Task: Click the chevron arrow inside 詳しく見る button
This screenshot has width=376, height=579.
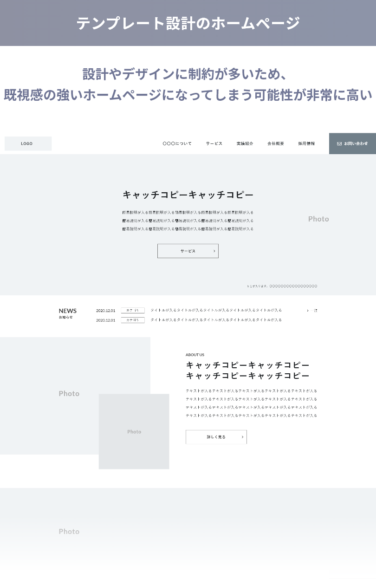Action: 242,437
